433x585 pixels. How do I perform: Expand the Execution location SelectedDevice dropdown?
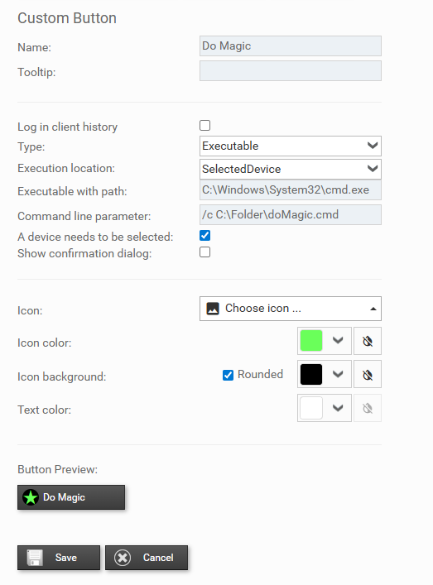coord(291,169)
